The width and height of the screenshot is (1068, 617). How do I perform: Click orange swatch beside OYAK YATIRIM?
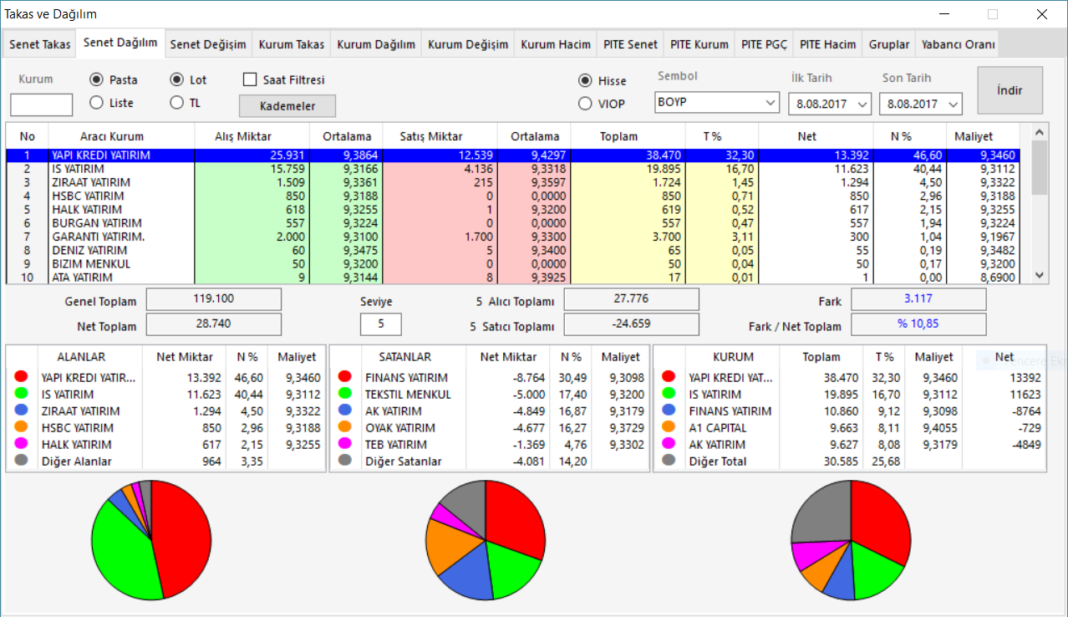pyautogui.click(x=345, y=428)
